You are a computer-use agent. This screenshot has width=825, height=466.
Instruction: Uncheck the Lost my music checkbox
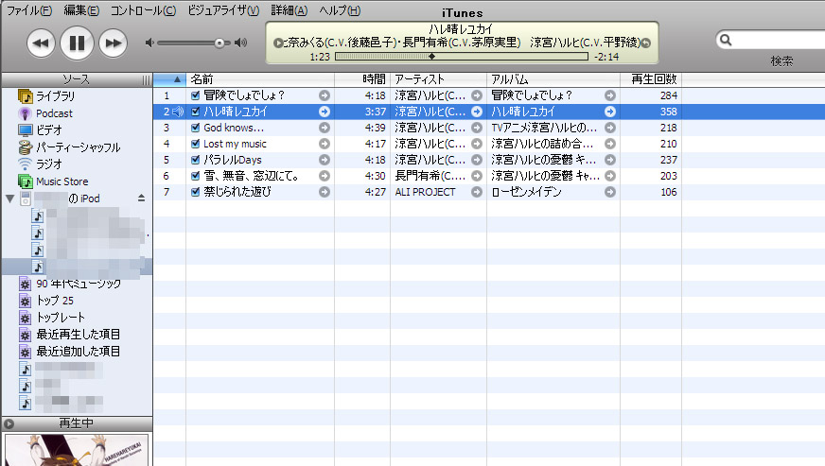click(195, 144)
